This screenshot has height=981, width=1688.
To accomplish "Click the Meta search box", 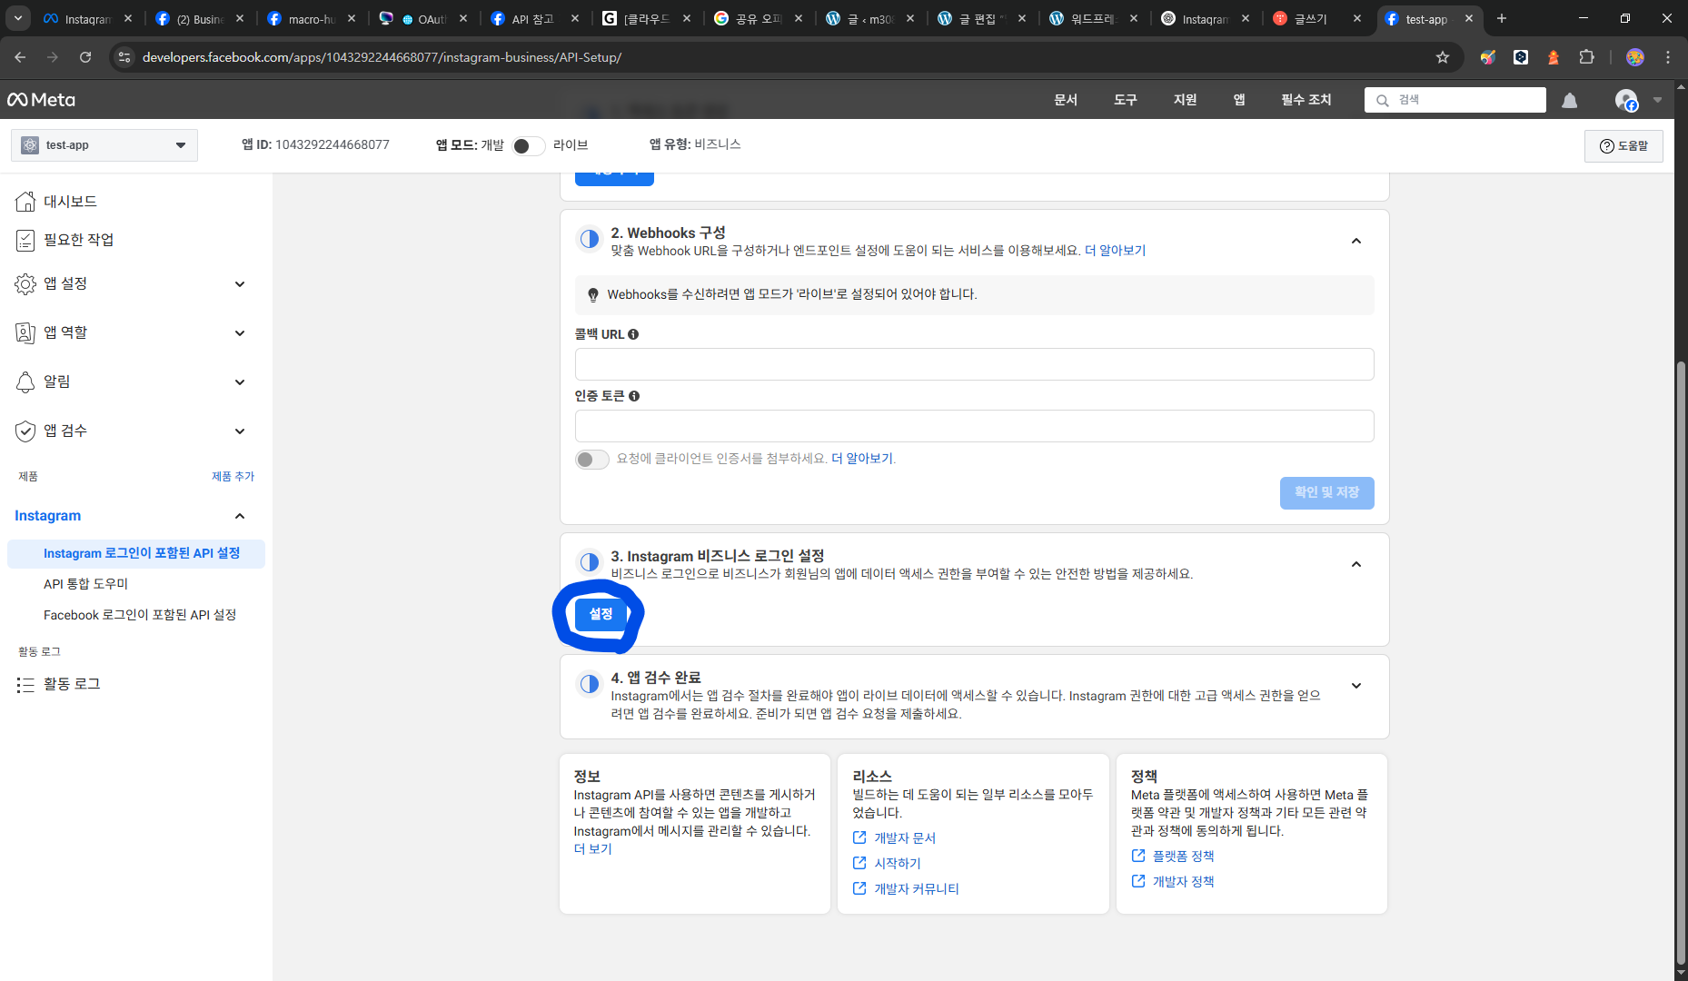I will coord(1455,100).
